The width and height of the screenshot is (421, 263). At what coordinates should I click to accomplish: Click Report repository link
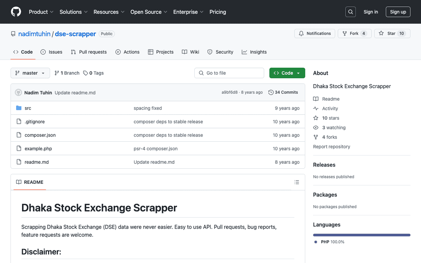332,147
